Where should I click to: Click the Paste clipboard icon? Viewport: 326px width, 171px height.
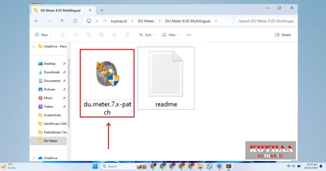coord(89,35)
